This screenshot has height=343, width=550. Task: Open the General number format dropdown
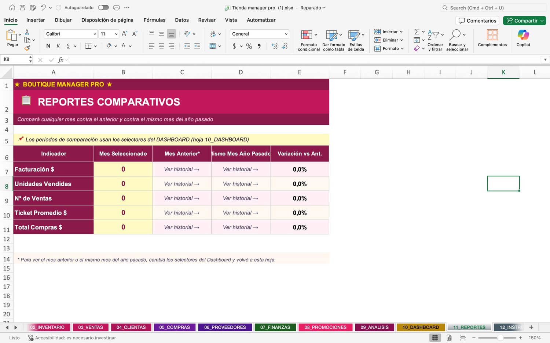pyautogui.click(x=286, y=34)
